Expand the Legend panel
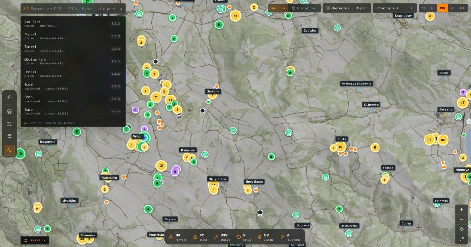The width and height of the screenshot is (471, 247). [x=35, y=241]
